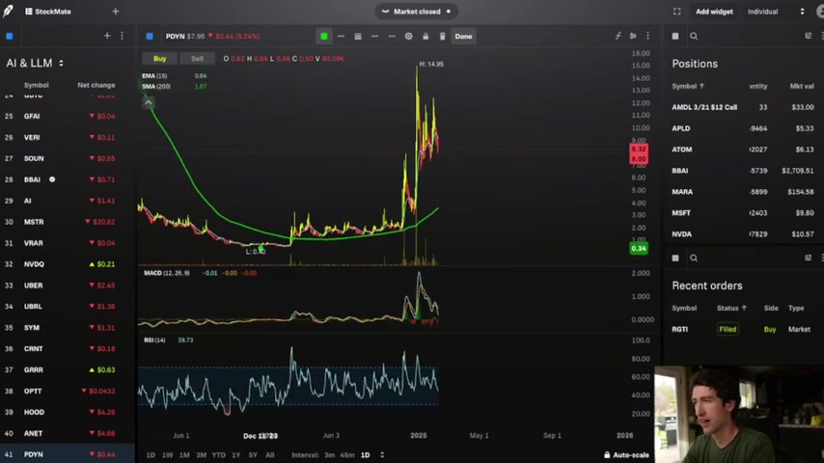Choose the 3m interval
The image size is (824, 463).
(x=329, y=454)
